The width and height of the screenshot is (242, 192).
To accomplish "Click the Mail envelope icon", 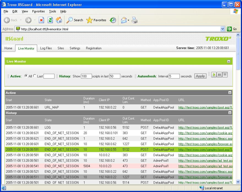I will 124,20.
